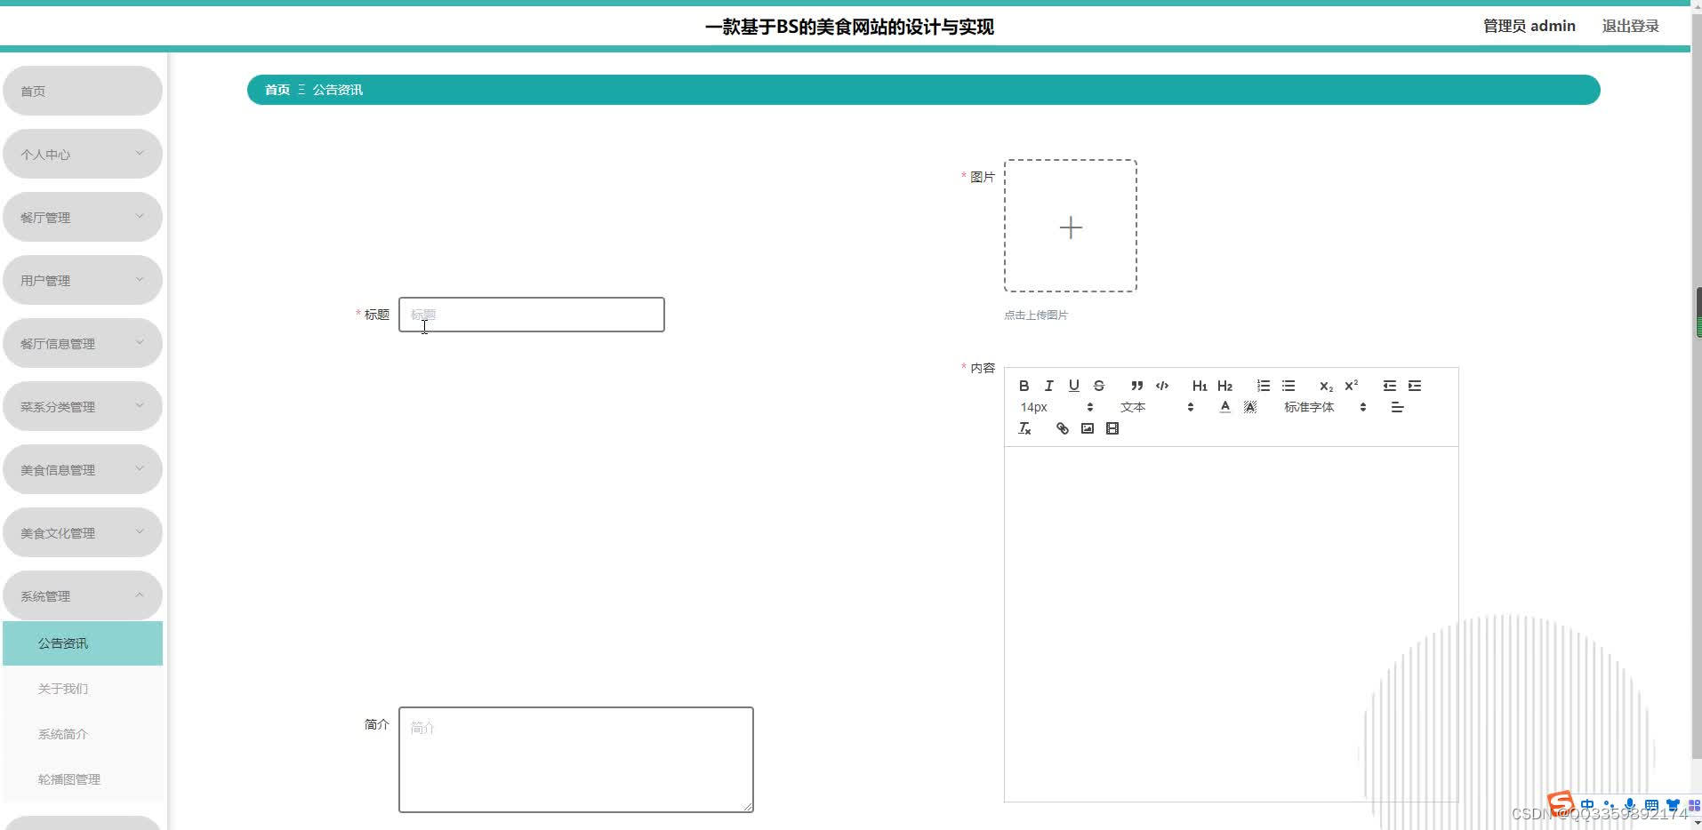Toggle bold formatting in content editor
The width and height of the screenshot is (1702, 830).
tap(1024, 386)
